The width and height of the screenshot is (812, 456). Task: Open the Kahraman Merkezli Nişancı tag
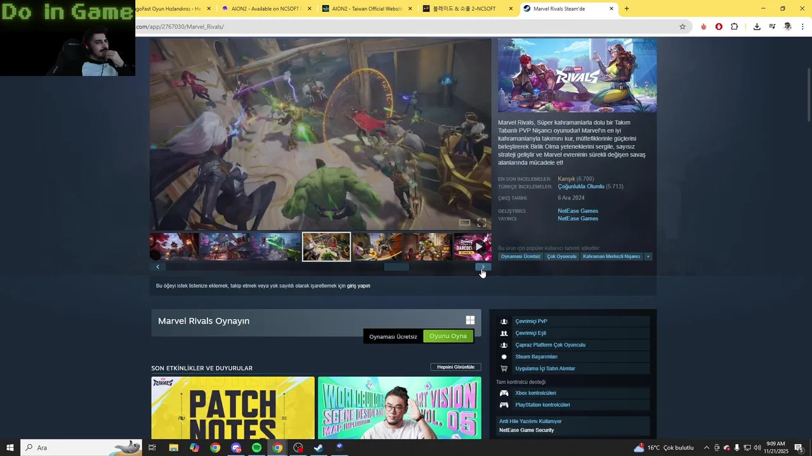pyautogui.click(x=612, y=256)
